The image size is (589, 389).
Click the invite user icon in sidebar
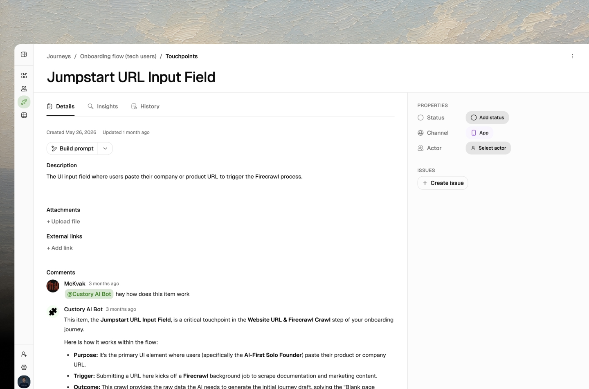24,354
